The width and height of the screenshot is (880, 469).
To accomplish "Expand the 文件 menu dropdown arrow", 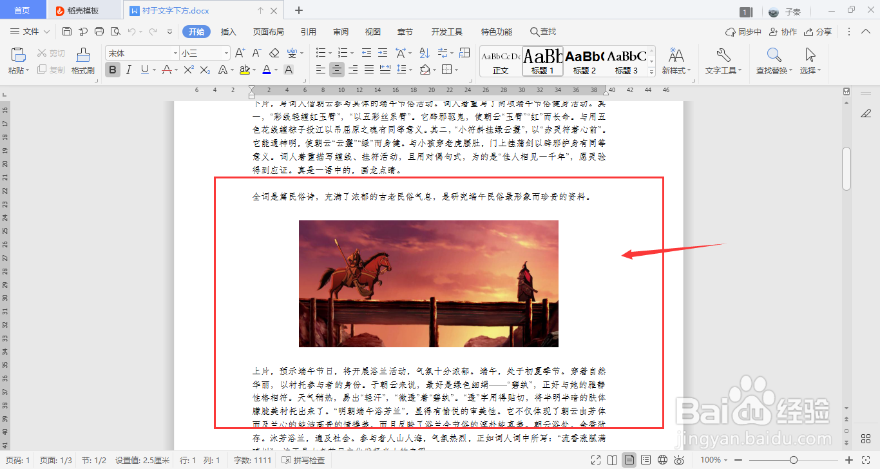I will 46,32.
